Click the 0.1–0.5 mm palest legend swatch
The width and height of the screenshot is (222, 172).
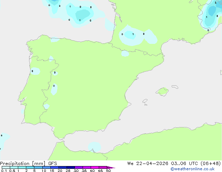(6, 167)
